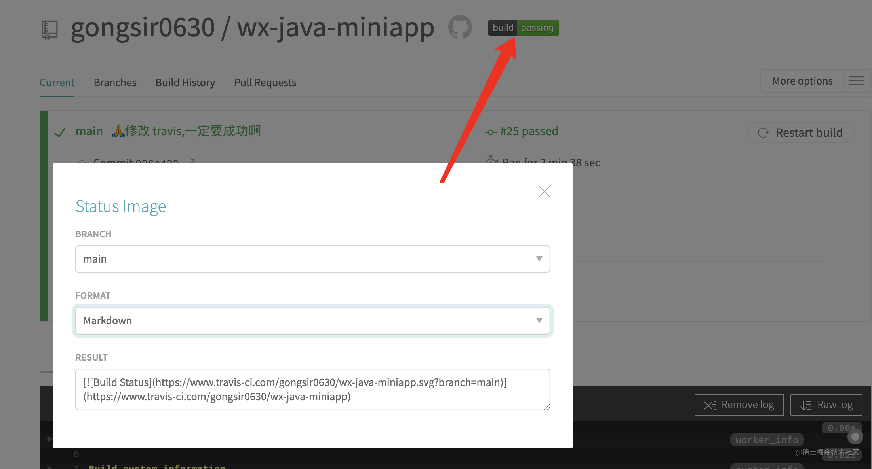This screenshot has height=469, width=872.
Task: Close the Status Image dialog
Action: click(544, 191)
